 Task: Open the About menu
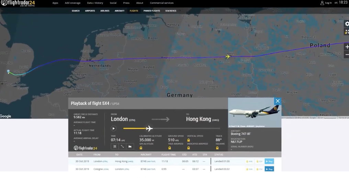tap(139, 3)
